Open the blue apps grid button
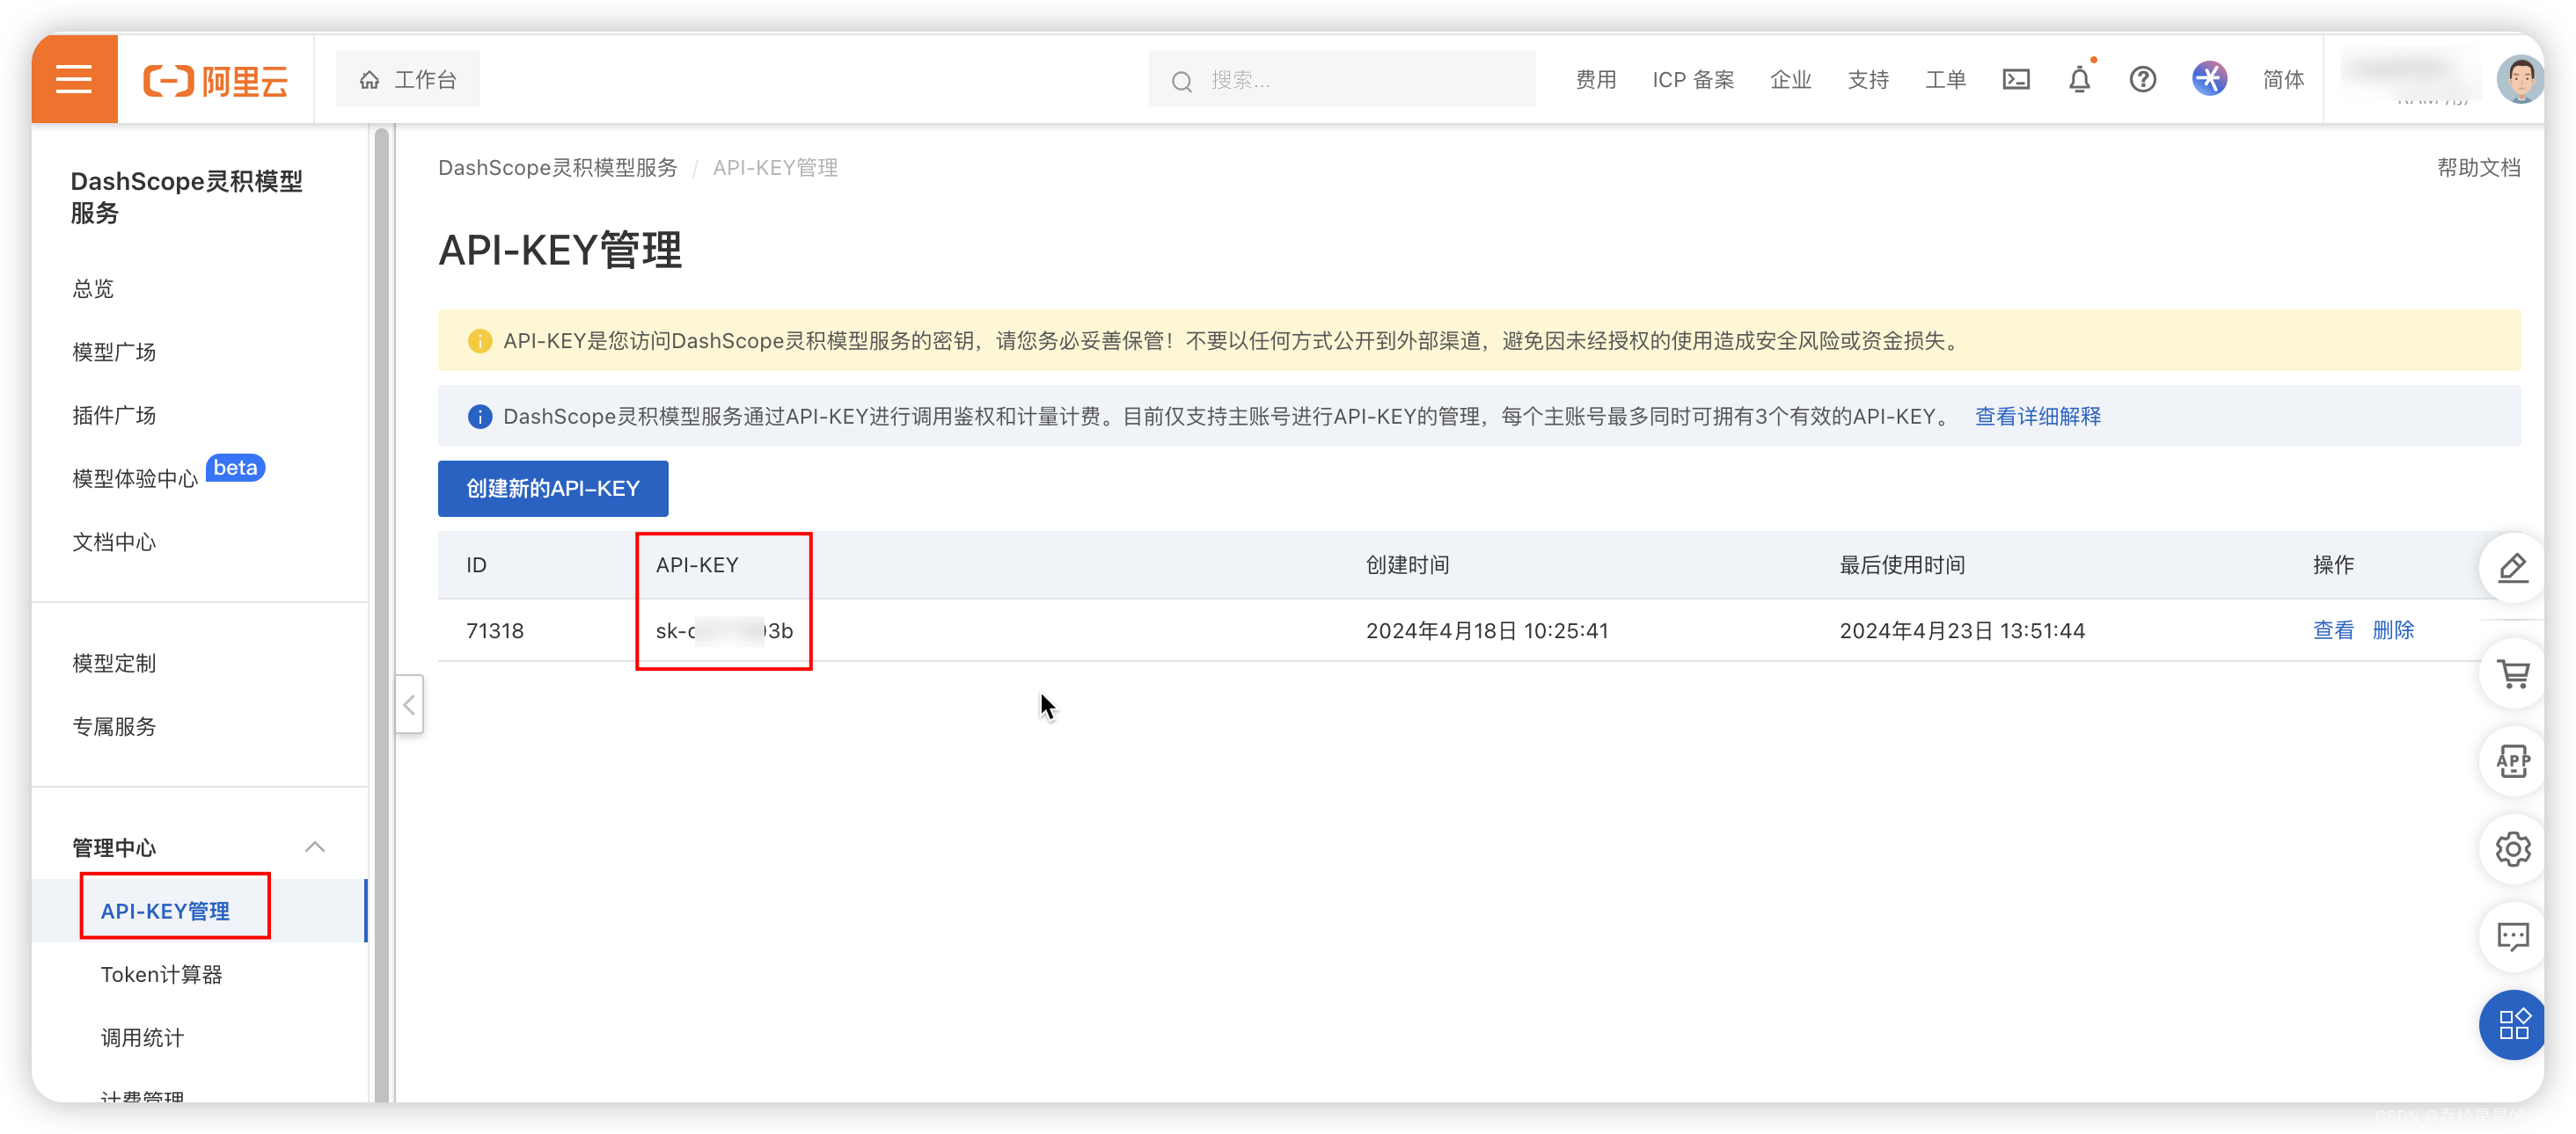This screenshot has height=1134, width=2576. [2512, 1023]
